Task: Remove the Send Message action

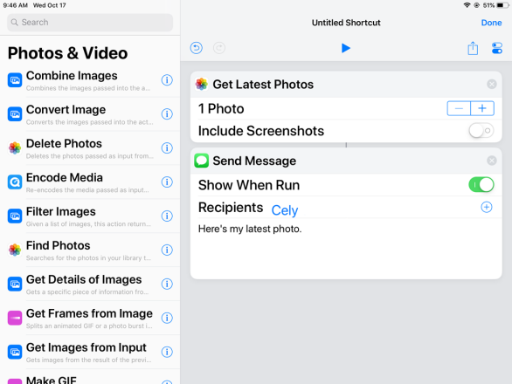Action: (491, 161)
